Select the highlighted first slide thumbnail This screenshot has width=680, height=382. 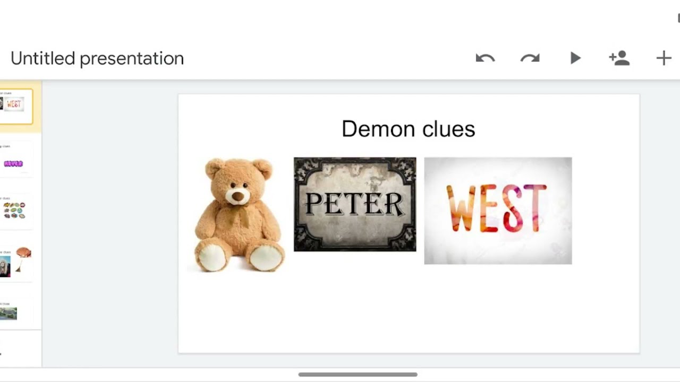[16, 106]
